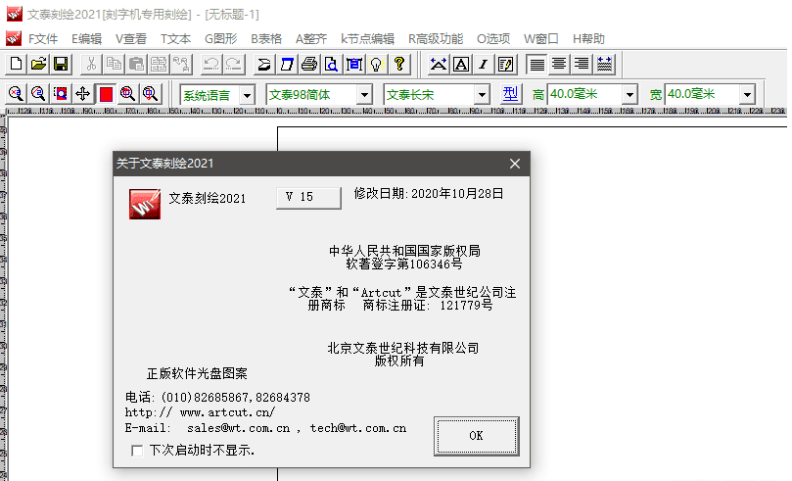The image size is (792, 481).
Task: Check the 下次启动时不显示 checkbox
Action: (x=137, y=451)
